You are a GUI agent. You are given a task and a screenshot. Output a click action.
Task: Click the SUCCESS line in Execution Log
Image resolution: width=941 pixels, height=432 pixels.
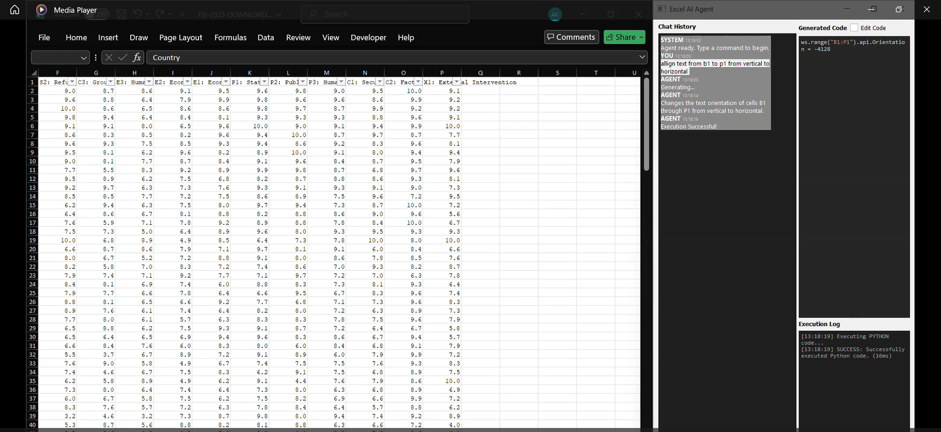click(x=853, y=353)
